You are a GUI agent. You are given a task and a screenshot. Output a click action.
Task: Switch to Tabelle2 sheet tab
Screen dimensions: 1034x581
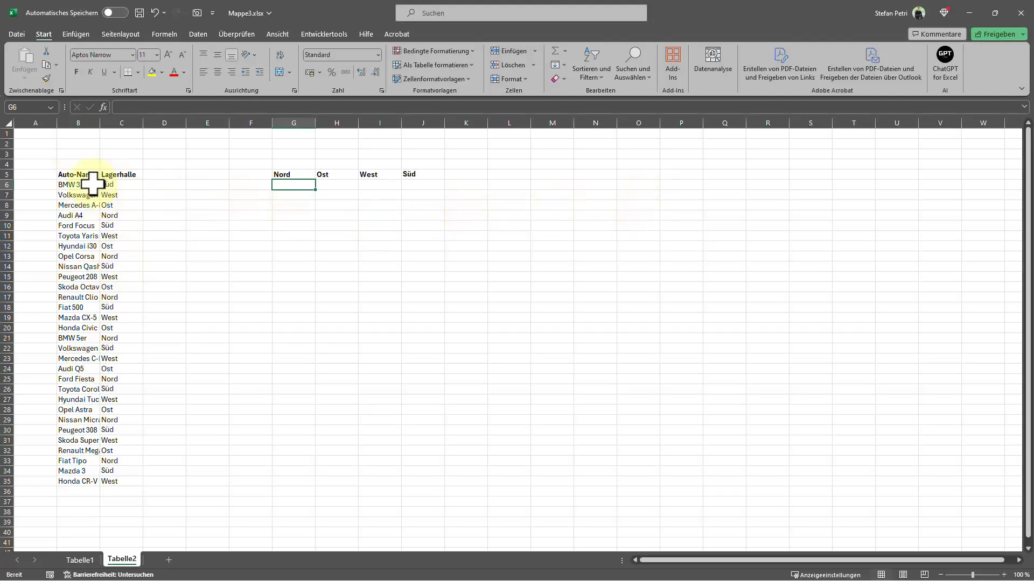point(122,559)
